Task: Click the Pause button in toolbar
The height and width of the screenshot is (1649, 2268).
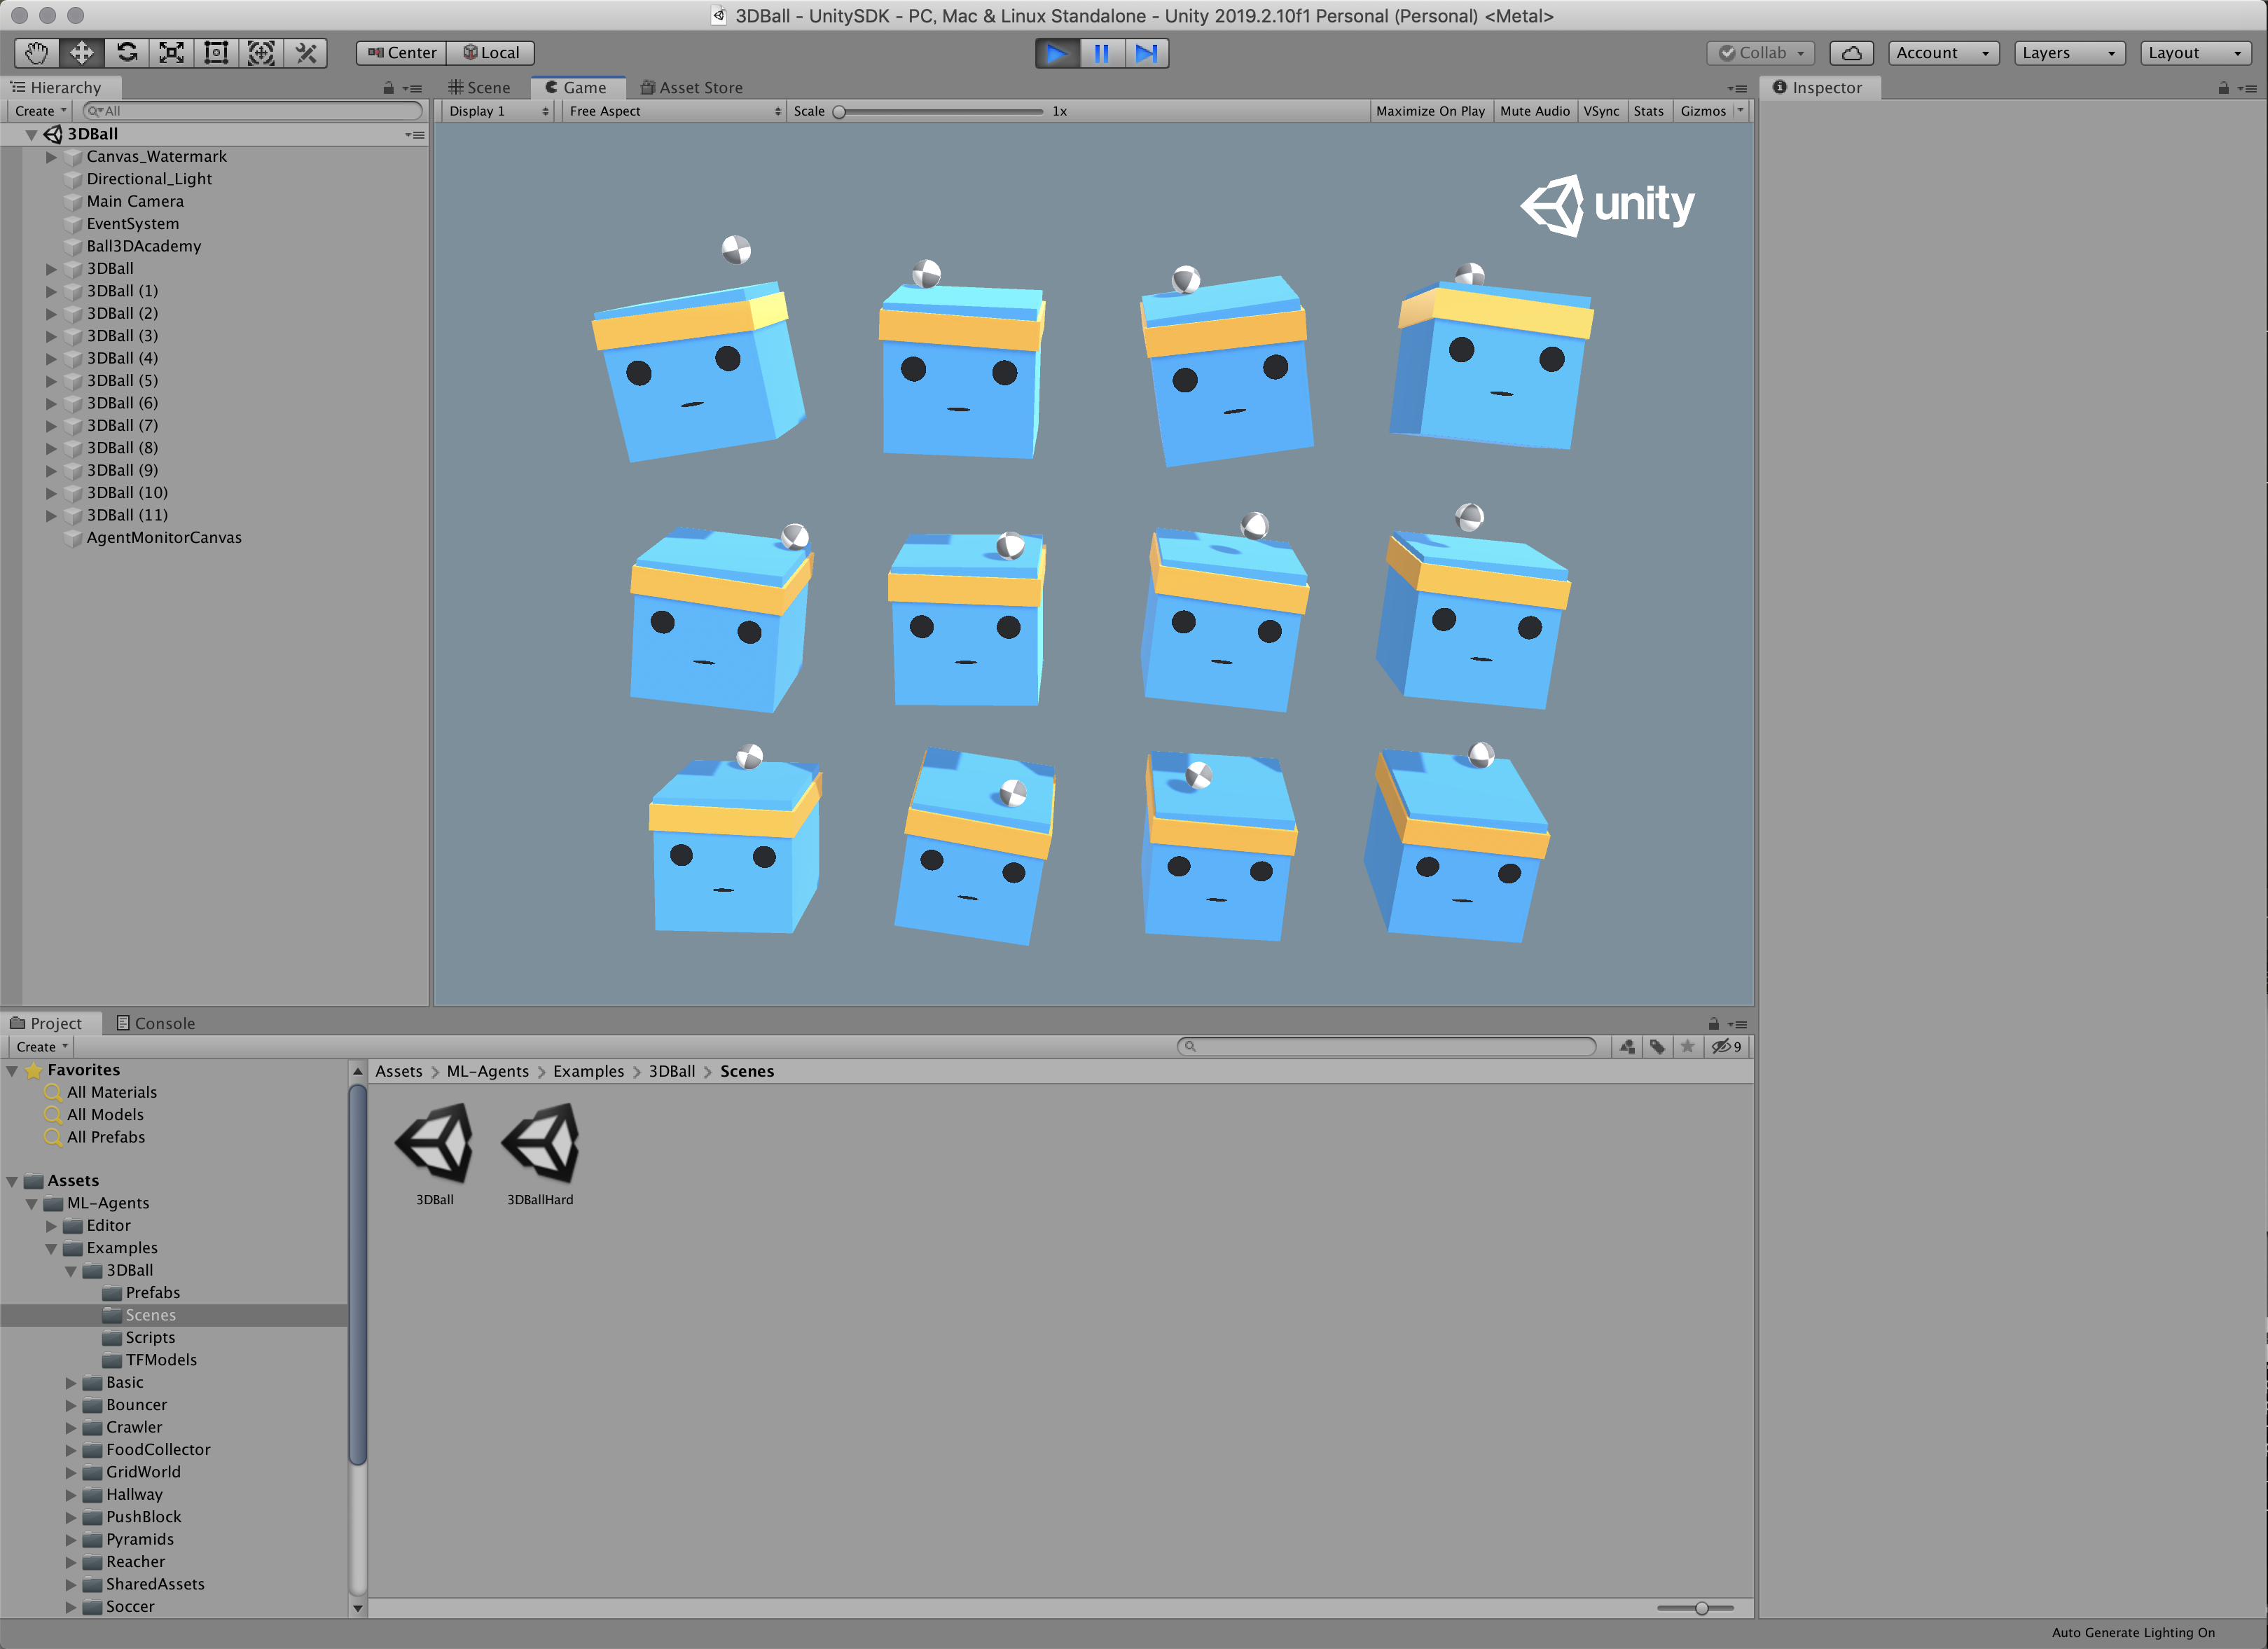Action: tap(1099, 53)
